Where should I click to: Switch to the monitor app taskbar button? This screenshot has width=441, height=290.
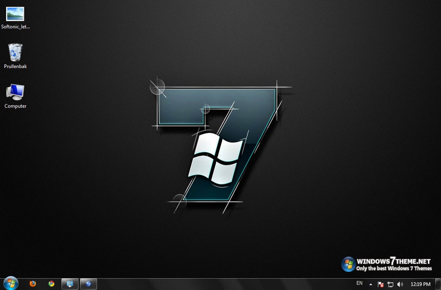coord(70,284)
